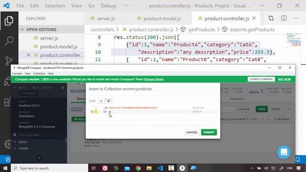Click REFRESH in the documents toolbar
The image size is (306, 172).
coord(282,119)
